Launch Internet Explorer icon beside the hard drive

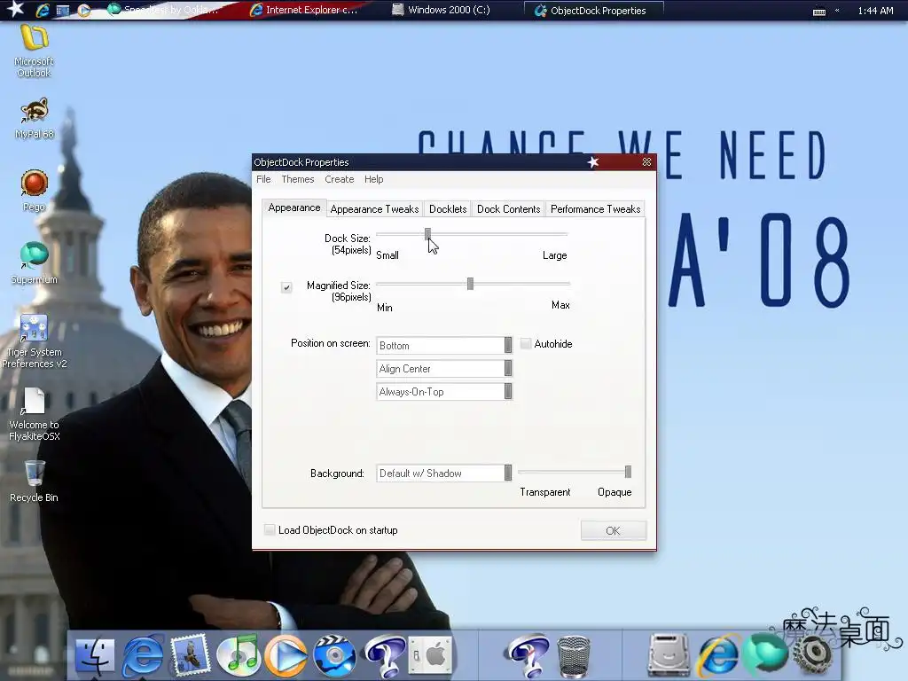click(x=718, y=656)
